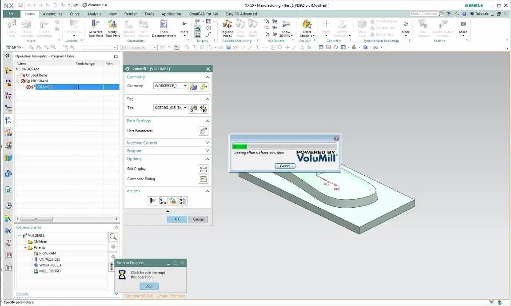Select NC_PROGRAM in Operation Navigator
Image resolution: width=511 pixels, height=306 pixels.
[28, 69]
